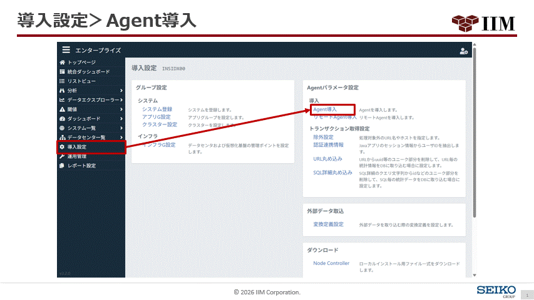Open the 除外設定 link
Image resolution: width=534 pixels, height=300 pixels.
click(x=323, y=137)
